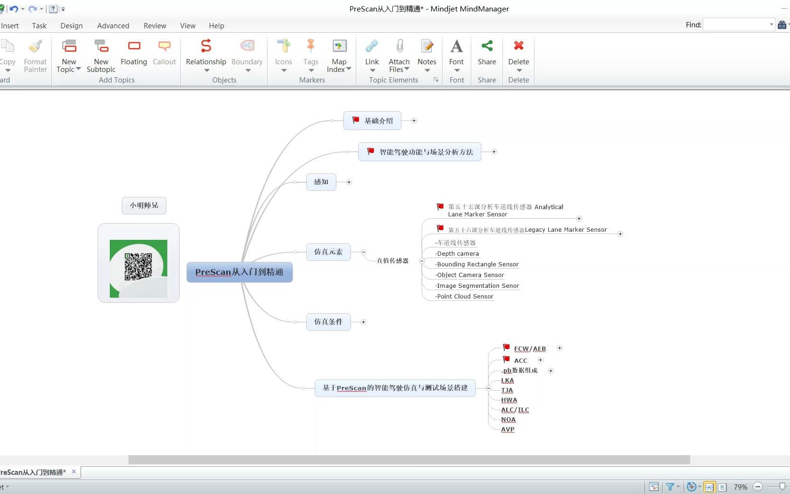Add a Floating topic
790x494 pixels.
(x=134, y=52)
